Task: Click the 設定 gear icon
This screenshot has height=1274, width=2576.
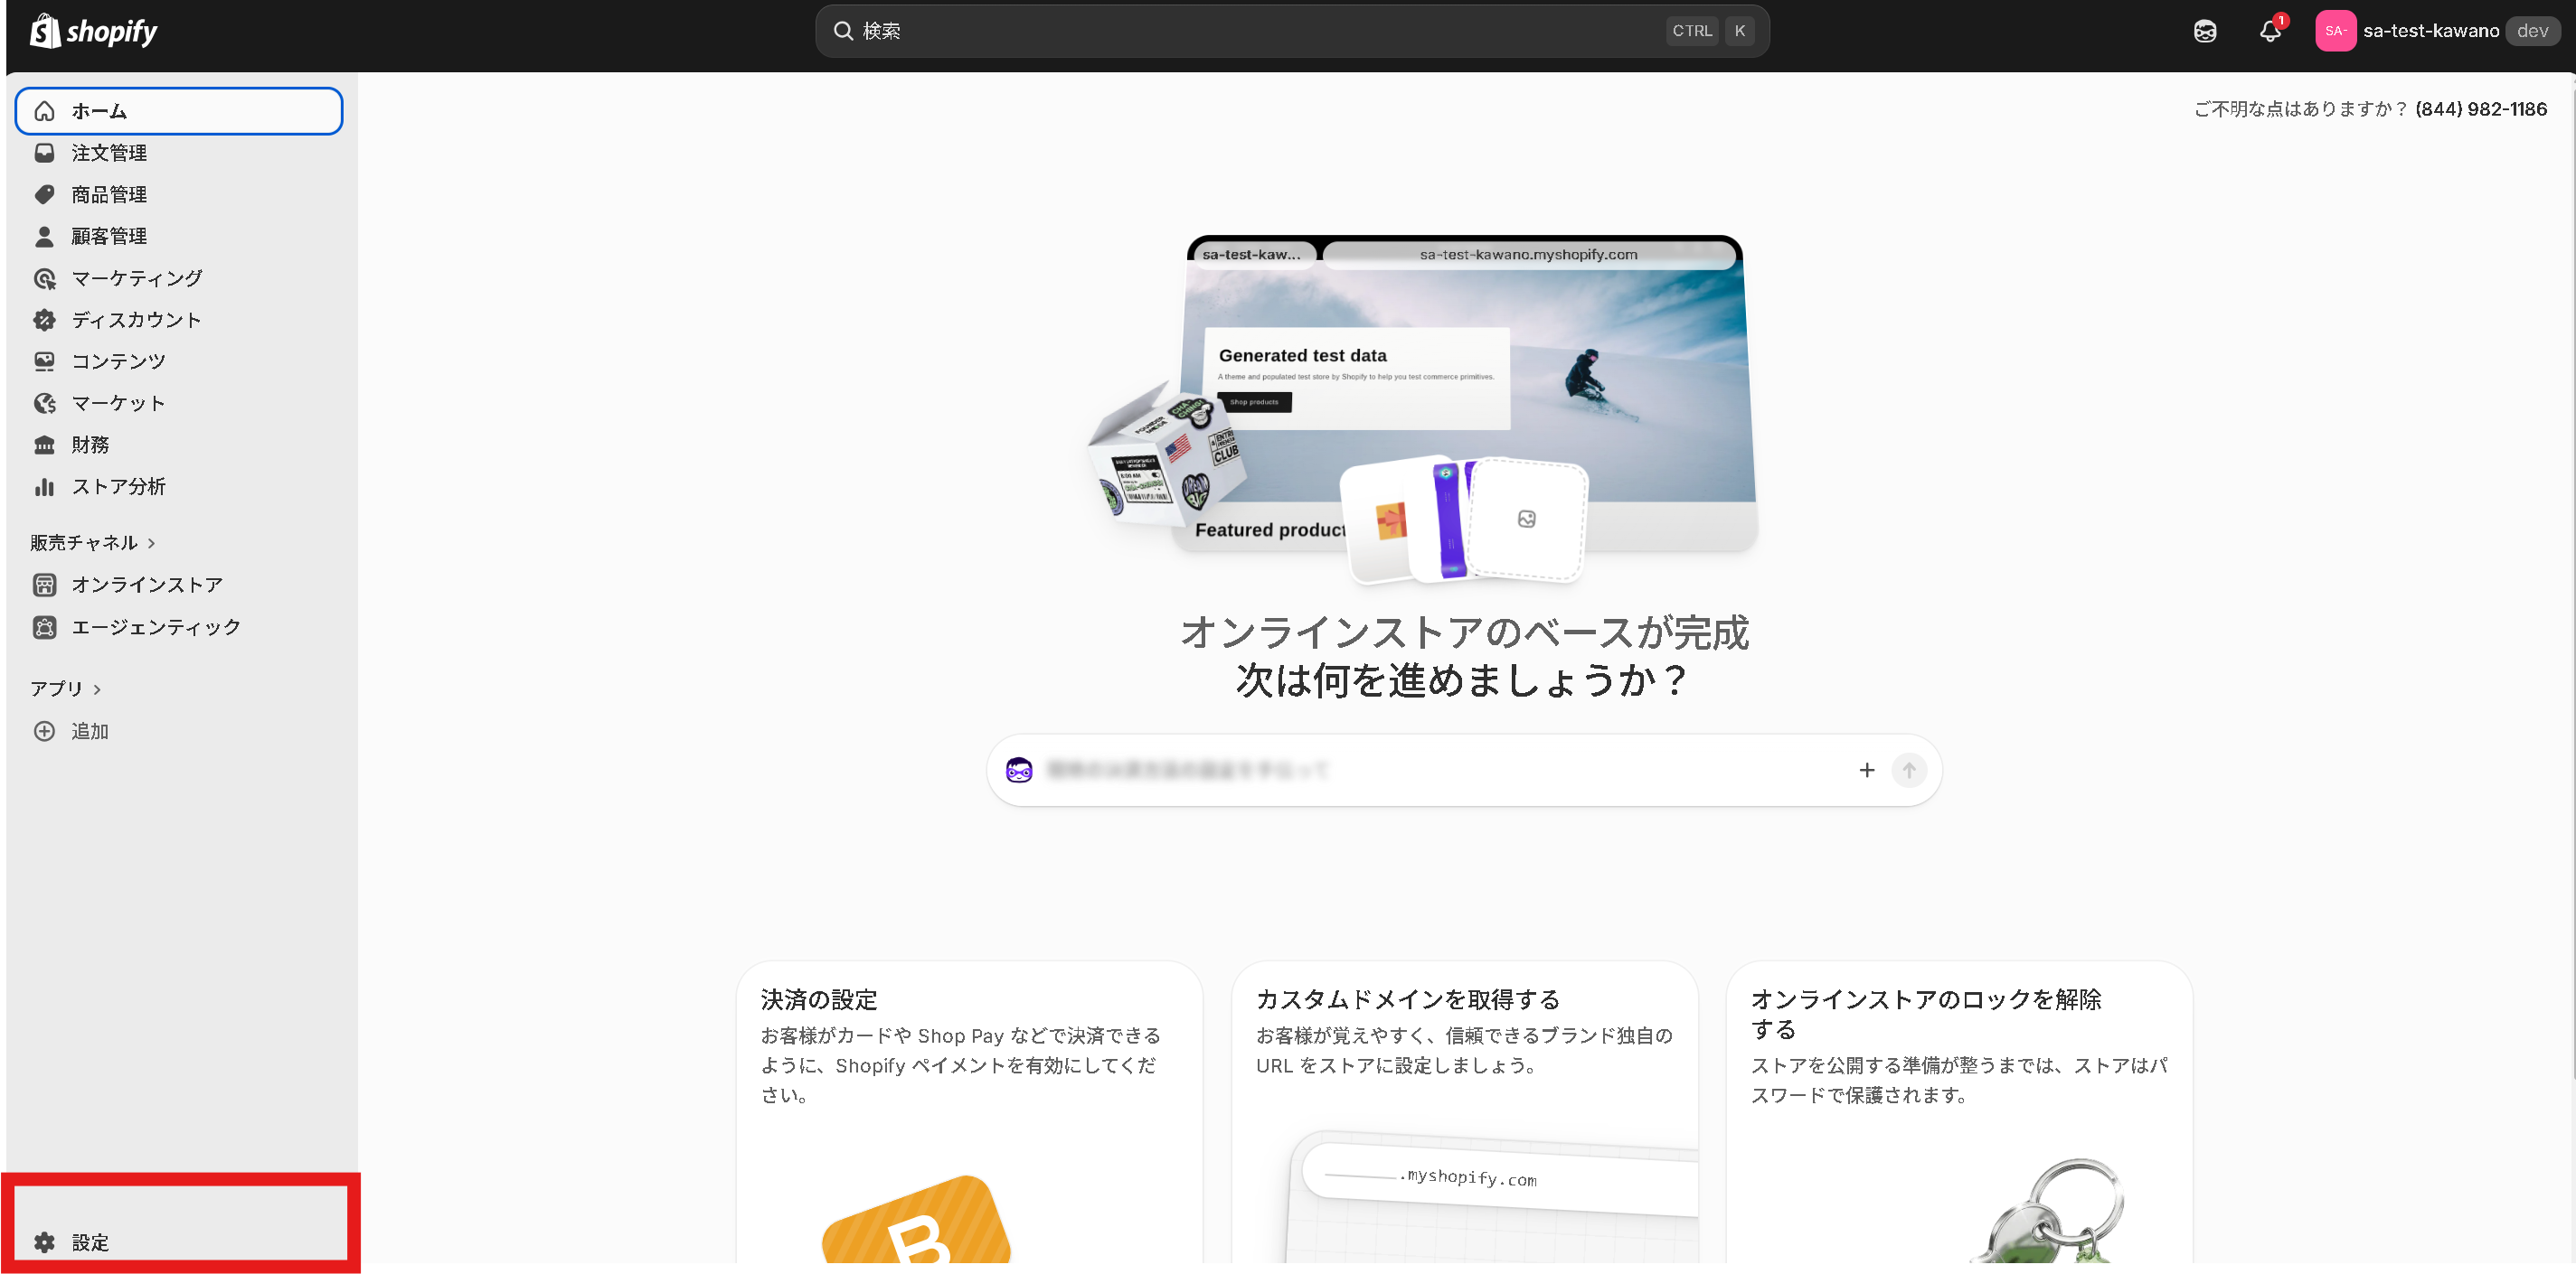Action: click(x=45, y=1242)
